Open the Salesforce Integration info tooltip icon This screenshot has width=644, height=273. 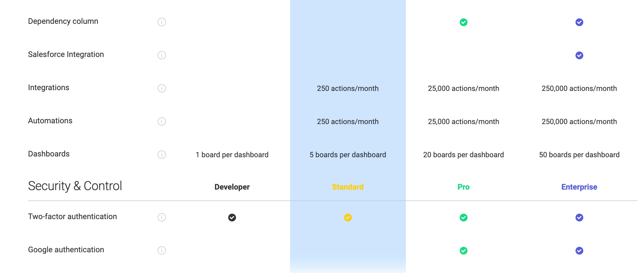point(162,55)
